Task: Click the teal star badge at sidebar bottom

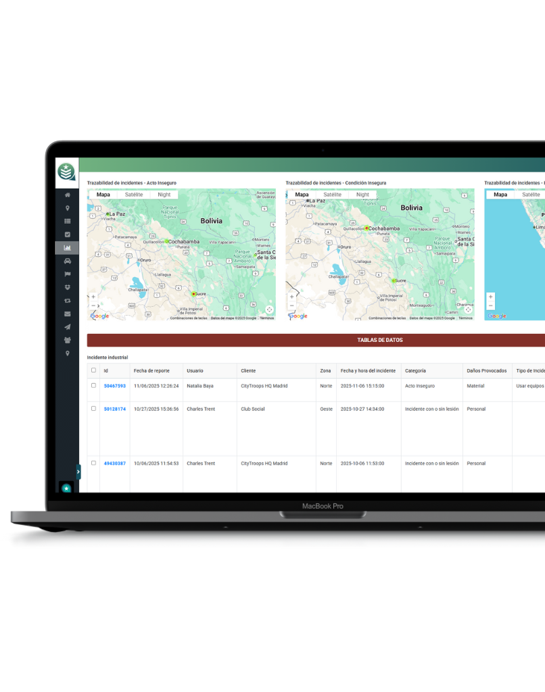Action: pyautogui.click(x=66, y=488)
